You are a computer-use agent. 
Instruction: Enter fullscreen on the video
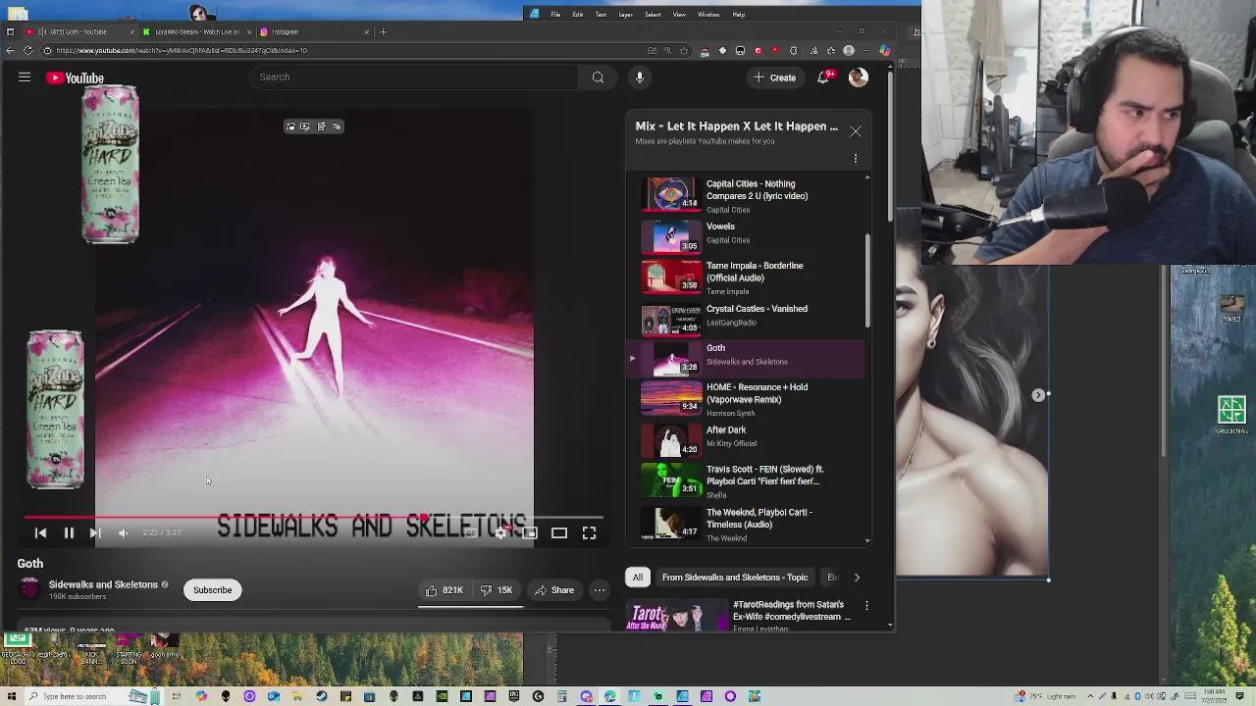coord(589,532)
